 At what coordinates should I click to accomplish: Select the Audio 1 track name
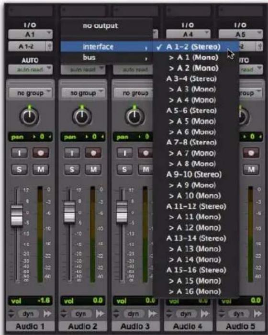point(30,326)
